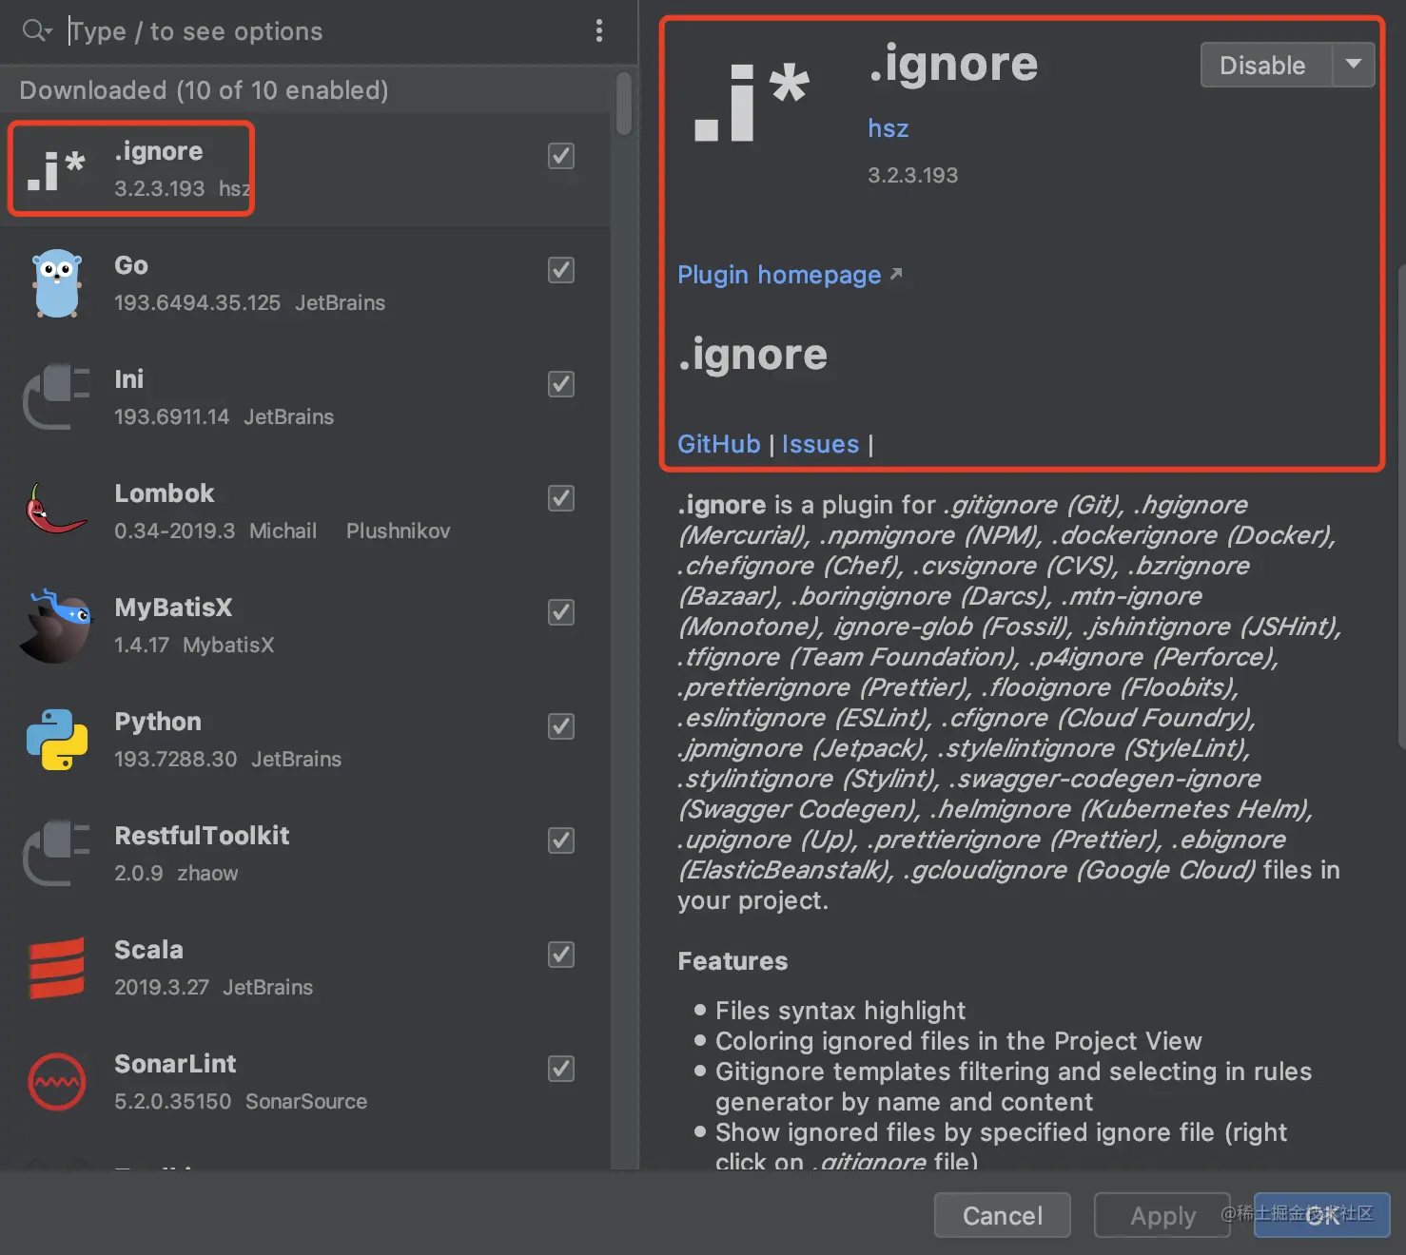Click the large .ignore logo in details panel
This screenshot has width=1406, height=1255.
click(x=752, y=103)
